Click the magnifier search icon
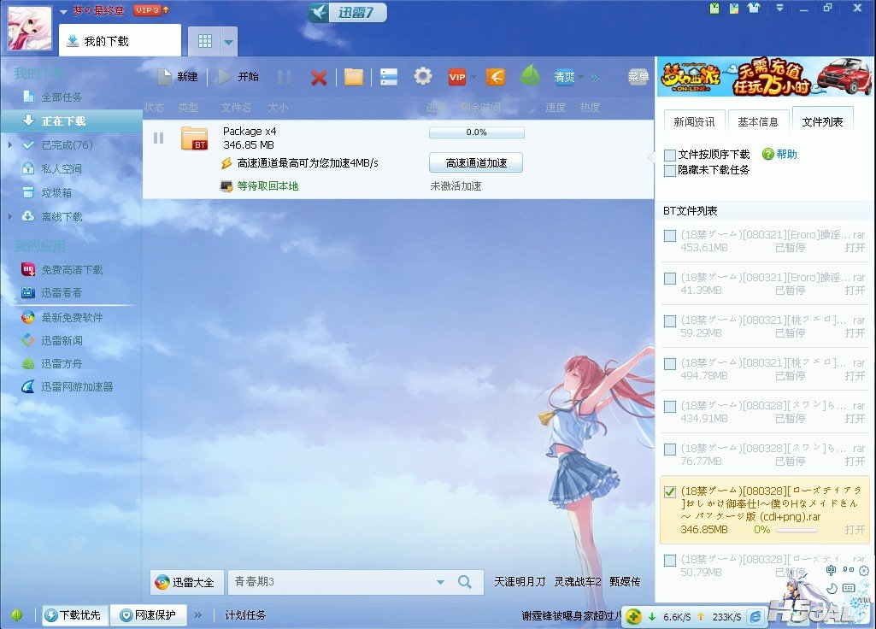 click(465, 582)
